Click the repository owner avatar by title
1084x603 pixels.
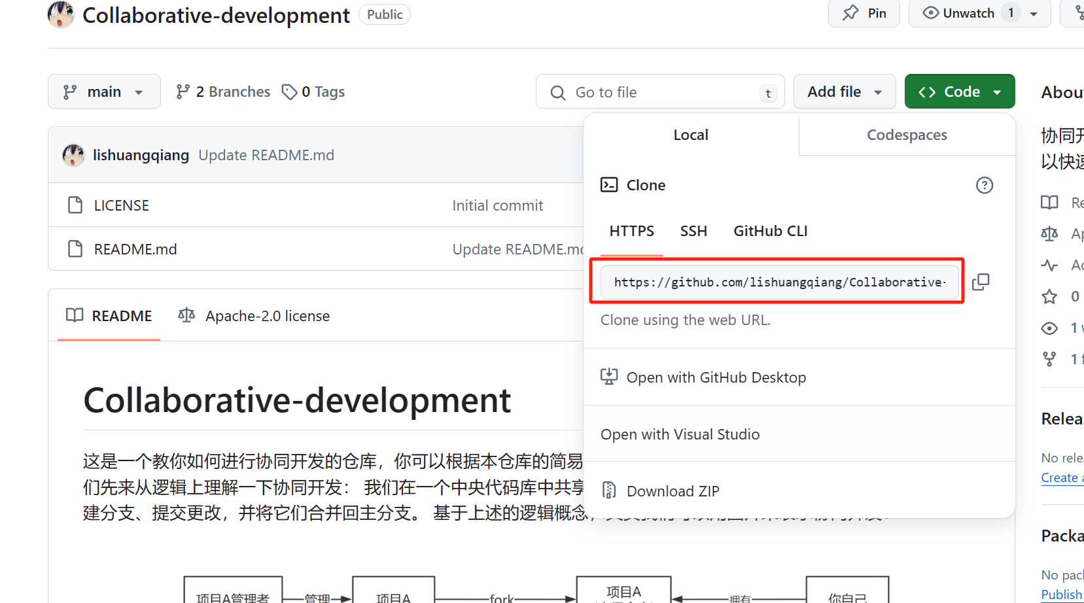61,14
